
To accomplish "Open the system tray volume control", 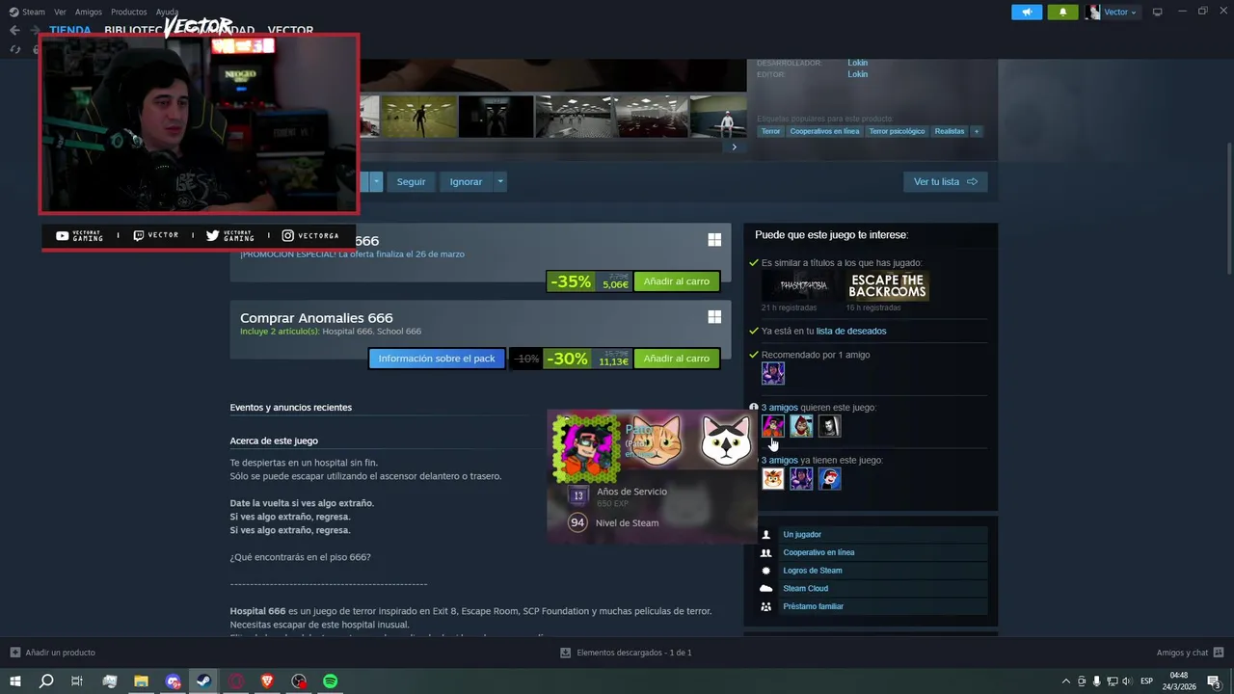I will click(1127, 681).
